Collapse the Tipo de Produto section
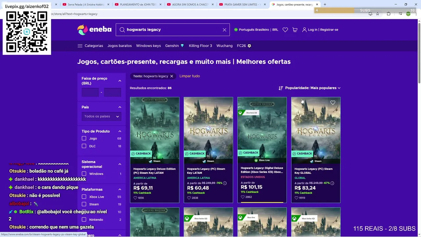The height and width of the screenshot is (237, 421). click(x=120, y=131)
